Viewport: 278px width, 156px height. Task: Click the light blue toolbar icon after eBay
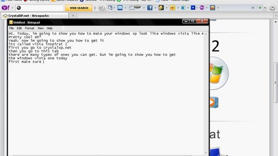coord(183,8)
